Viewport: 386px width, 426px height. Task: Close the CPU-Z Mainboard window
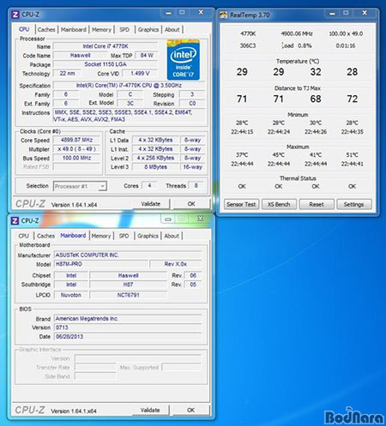200,219
